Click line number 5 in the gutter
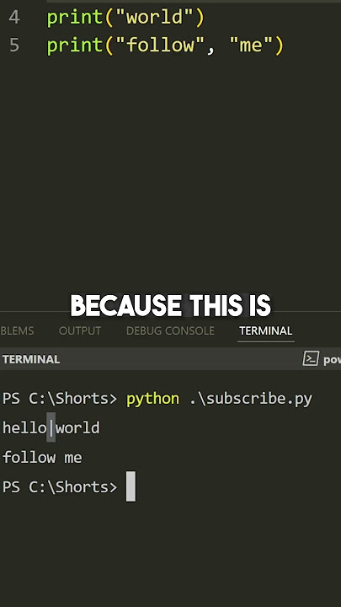The height and width of the screenshot is (607, 341). coord(14,45)
